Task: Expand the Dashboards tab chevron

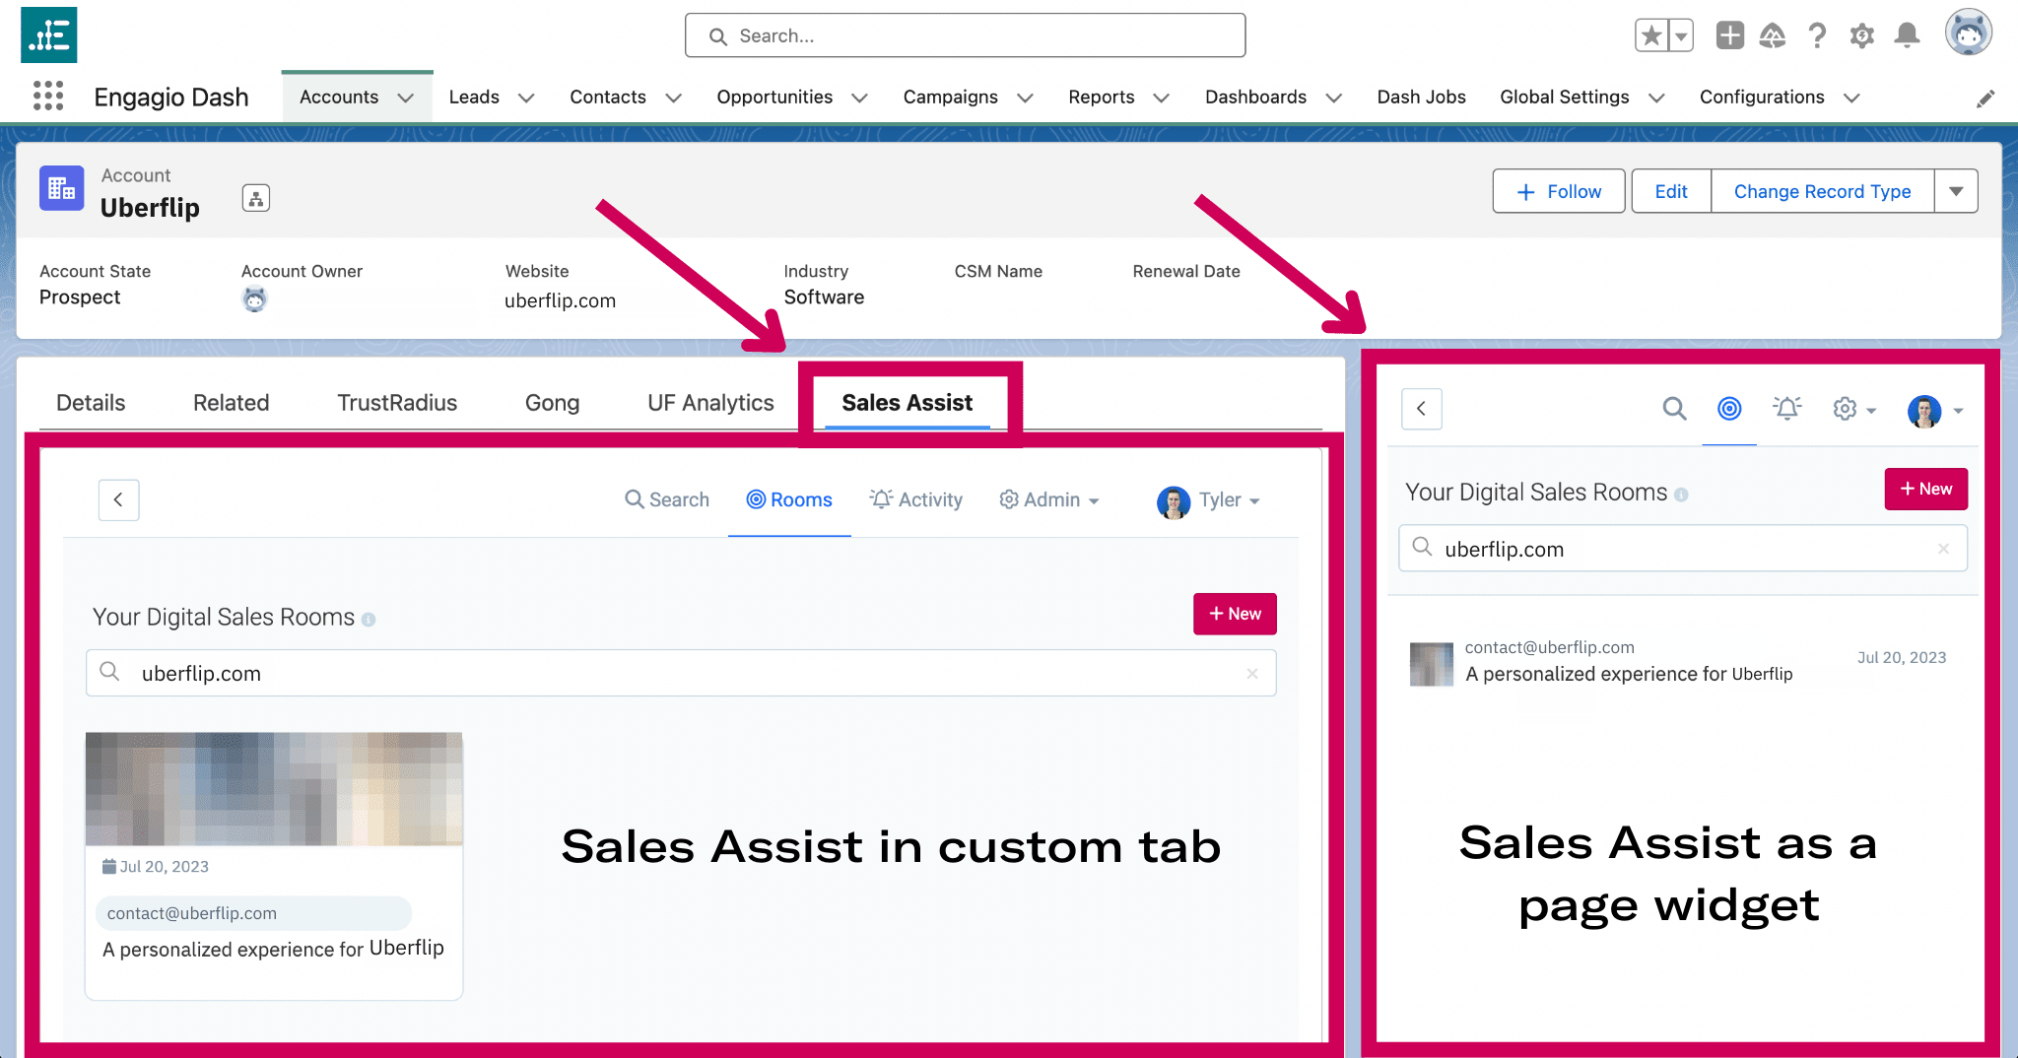Action: pyautogui.click(x=1334, y=98)
